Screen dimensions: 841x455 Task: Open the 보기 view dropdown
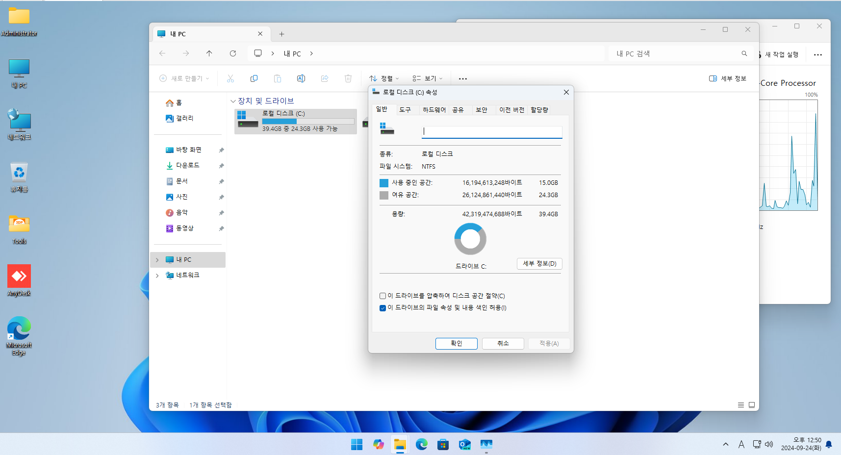(428, 78)
